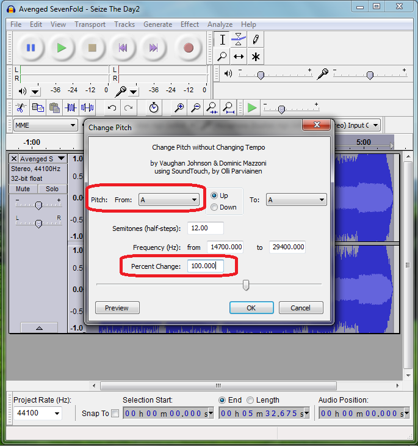Open Selection Start time format dropdown

(211, 413)
